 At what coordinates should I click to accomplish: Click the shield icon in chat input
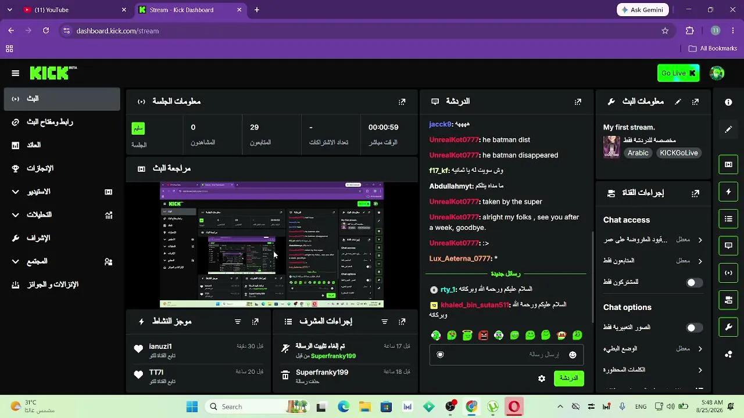pyautogui.click(x=440, y=355)
